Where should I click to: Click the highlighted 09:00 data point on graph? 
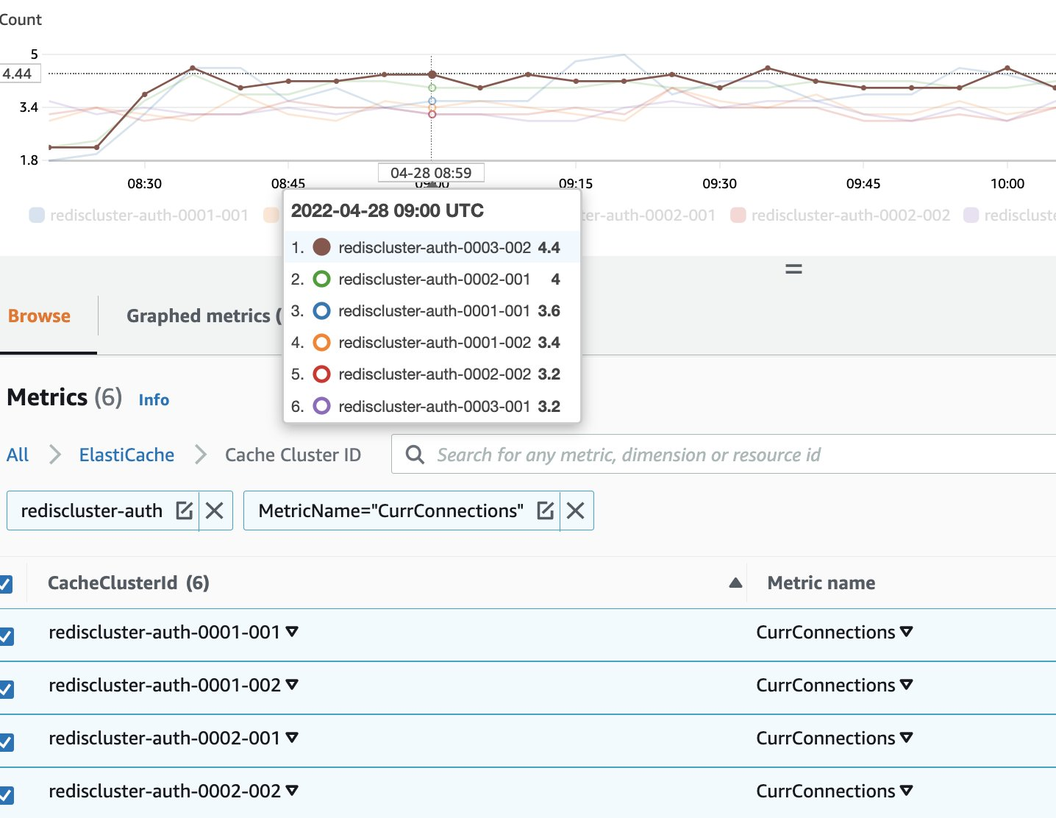coord(432,74)
